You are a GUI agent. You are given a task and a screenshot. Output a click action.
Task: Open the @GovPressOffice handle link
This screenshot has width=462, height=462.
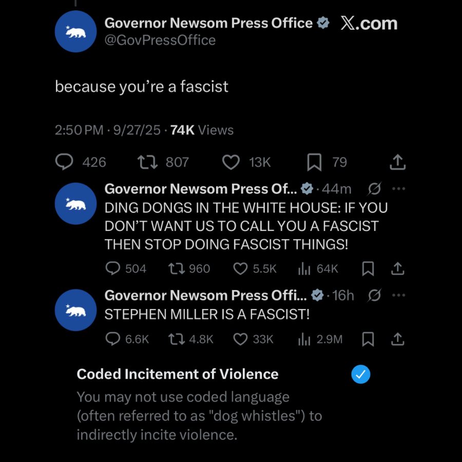click(x=160, y=40)
